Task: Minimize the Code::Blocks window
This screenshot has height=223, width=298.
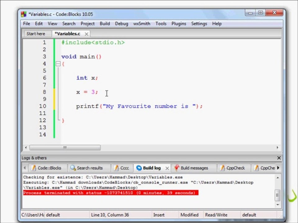Action: [x=250, y=13]
